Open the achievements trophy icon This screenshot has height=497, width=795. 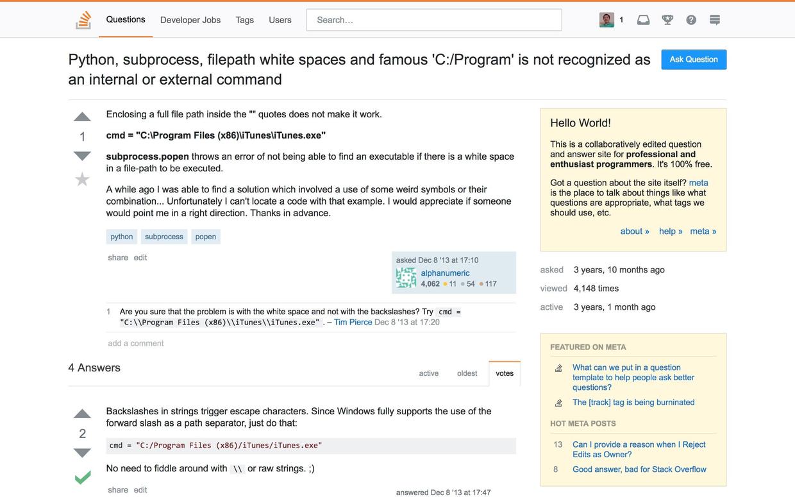[x=667, y=20]
